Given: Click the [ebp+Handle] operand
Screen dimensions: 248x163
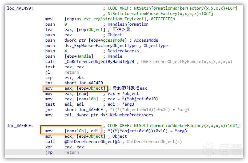Looking at the screenshot, I should [79, 56].
